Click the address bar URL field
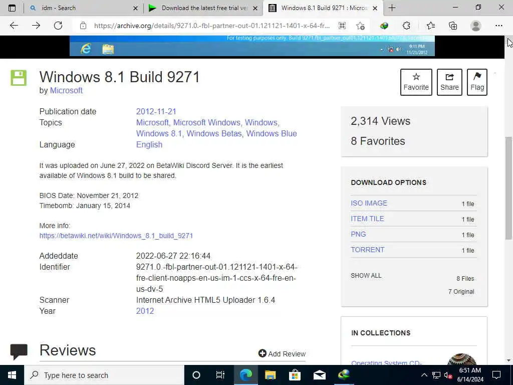The image size is (513, 385). [x=212, y=26]
